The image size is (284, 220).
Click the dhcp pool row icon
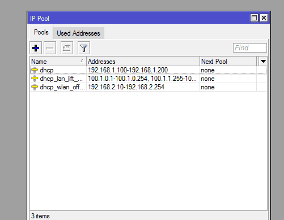coord(35,70)
